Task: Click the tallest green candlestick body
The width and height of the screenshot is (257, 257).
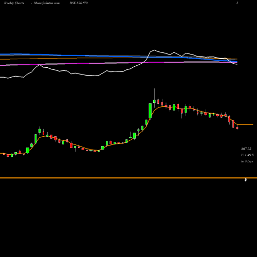Action: pos(150,111)
